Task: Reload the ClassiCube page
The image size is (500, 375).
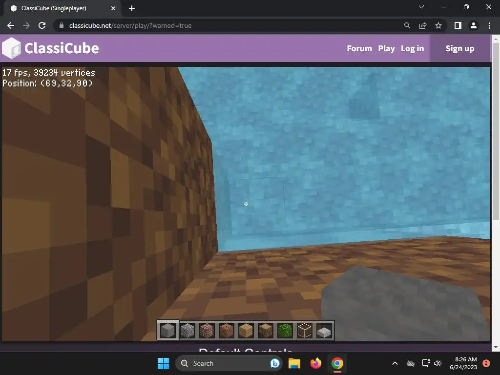Action: pyautogui.click(x=42, y=25)
